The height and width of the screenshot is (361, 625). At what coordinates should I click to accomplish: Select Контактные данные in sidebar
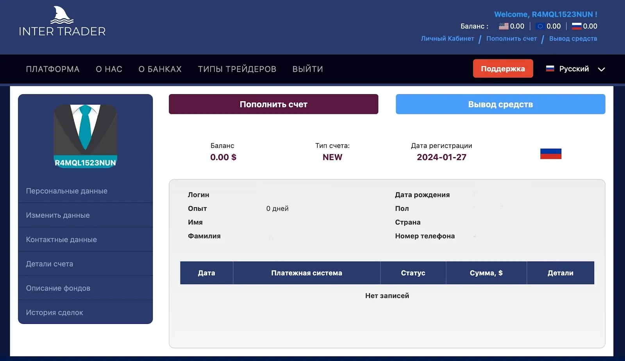click(x=85, y=240)
